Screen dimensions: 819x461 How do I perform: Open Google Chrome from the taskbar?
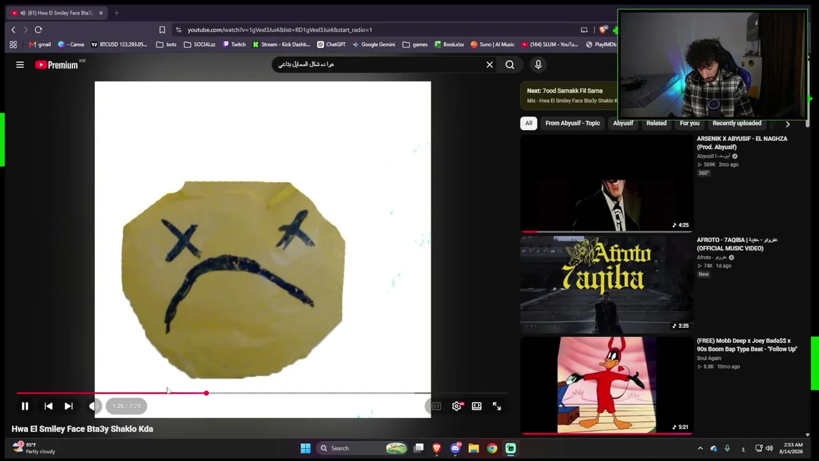pyautogui.click(x=492, y=448)
